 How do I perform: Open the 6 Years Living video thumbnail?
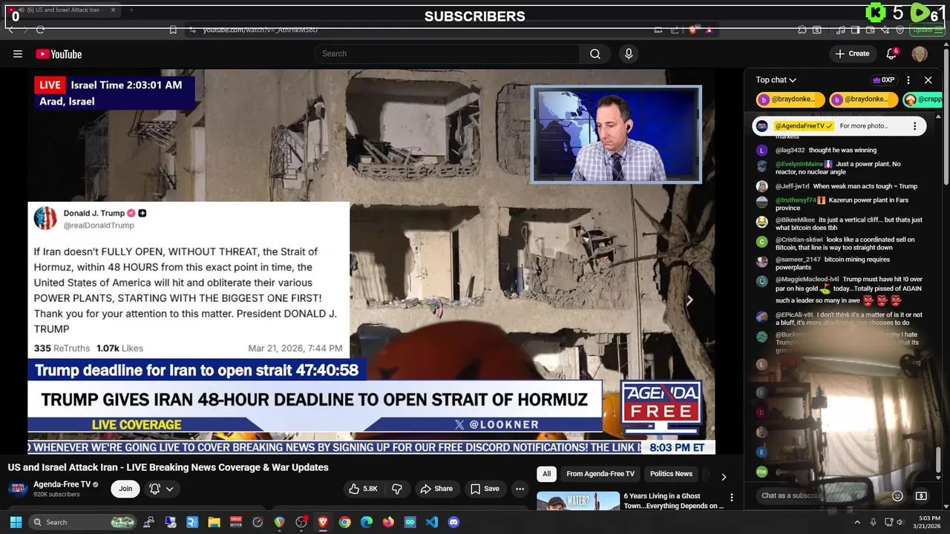point(578,501)
